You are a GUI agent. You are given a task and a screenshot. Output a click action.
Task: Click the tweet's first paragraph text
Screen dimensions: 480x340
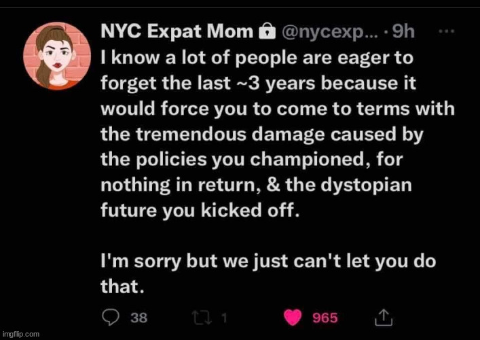click(278, 134)
